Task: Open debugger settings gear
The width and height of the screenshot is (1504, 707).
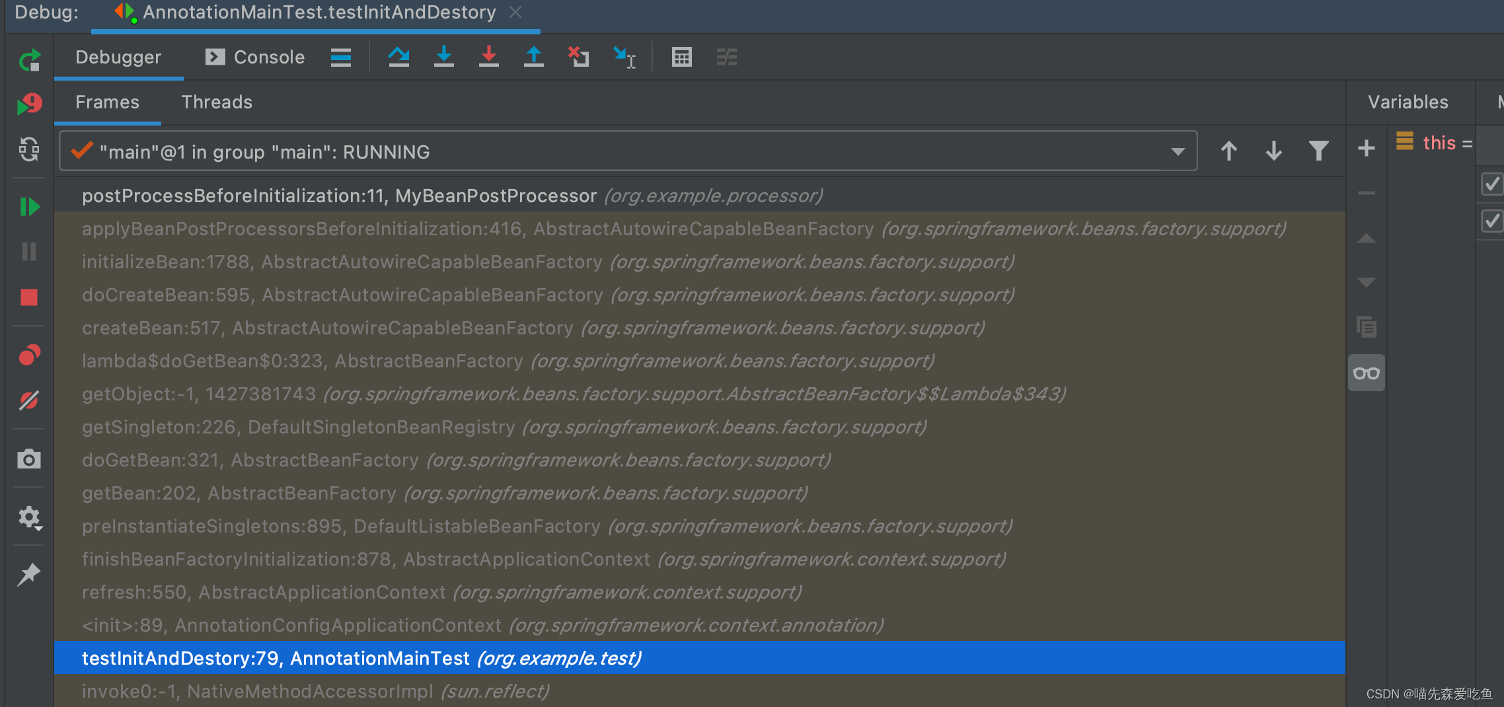Action: coord(29,517)
